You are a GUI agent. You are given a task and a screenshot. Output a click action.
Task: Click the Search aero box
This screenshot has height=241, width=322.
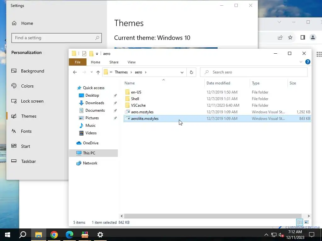pos(254,72)
